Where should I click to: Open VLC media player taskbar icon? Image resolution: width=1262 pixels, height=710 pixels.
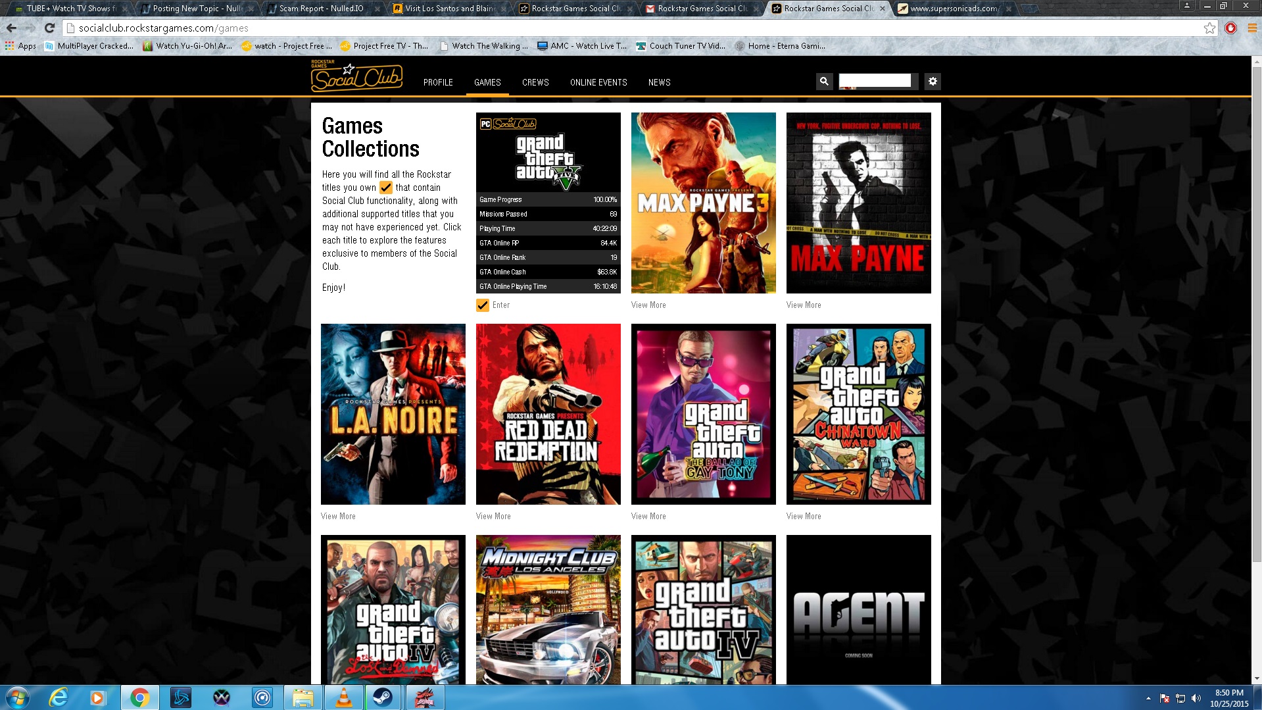(x=343, y=697)
